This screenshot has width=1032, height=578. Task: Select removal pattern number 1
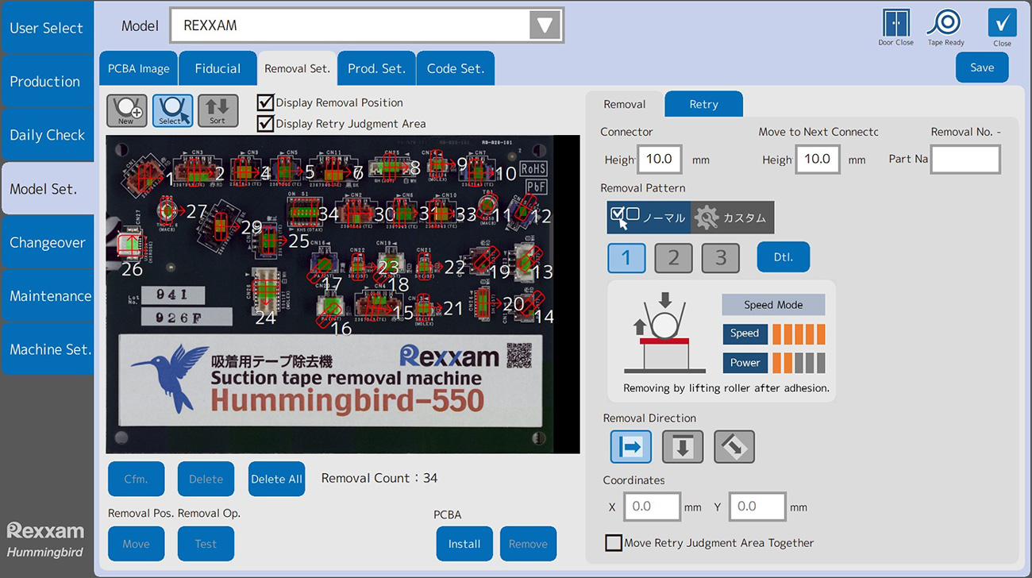tap(626, 258)
